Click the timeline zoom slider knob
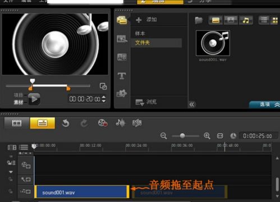Image resolution: width=280 pixels, height=202 pixels. pyautogui.click(x=182, y=136)
